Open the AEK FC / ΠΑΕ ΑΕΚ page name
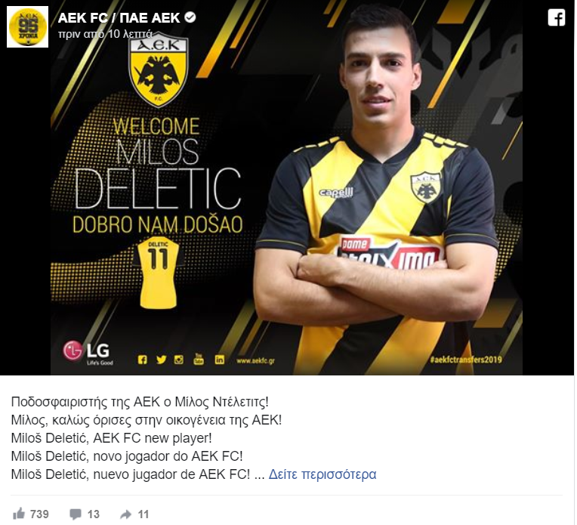Viewport: 577px width, 525px height. pos(119,17)
